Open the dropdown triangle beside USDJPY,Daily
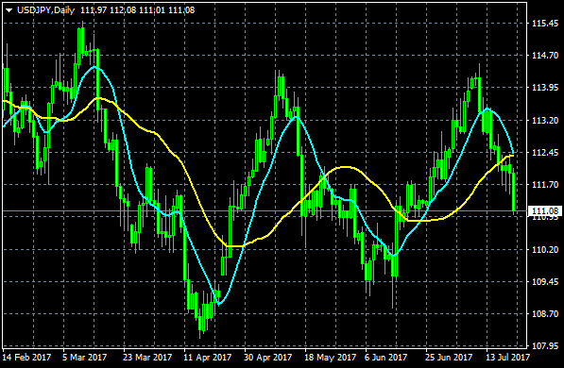This screenshot has width=564, height=368. click(x=9, y=10)
